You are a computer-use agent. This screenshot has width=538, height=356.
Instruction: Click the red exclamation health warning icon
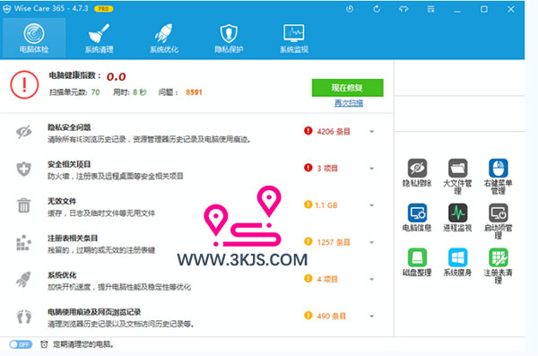24,84
